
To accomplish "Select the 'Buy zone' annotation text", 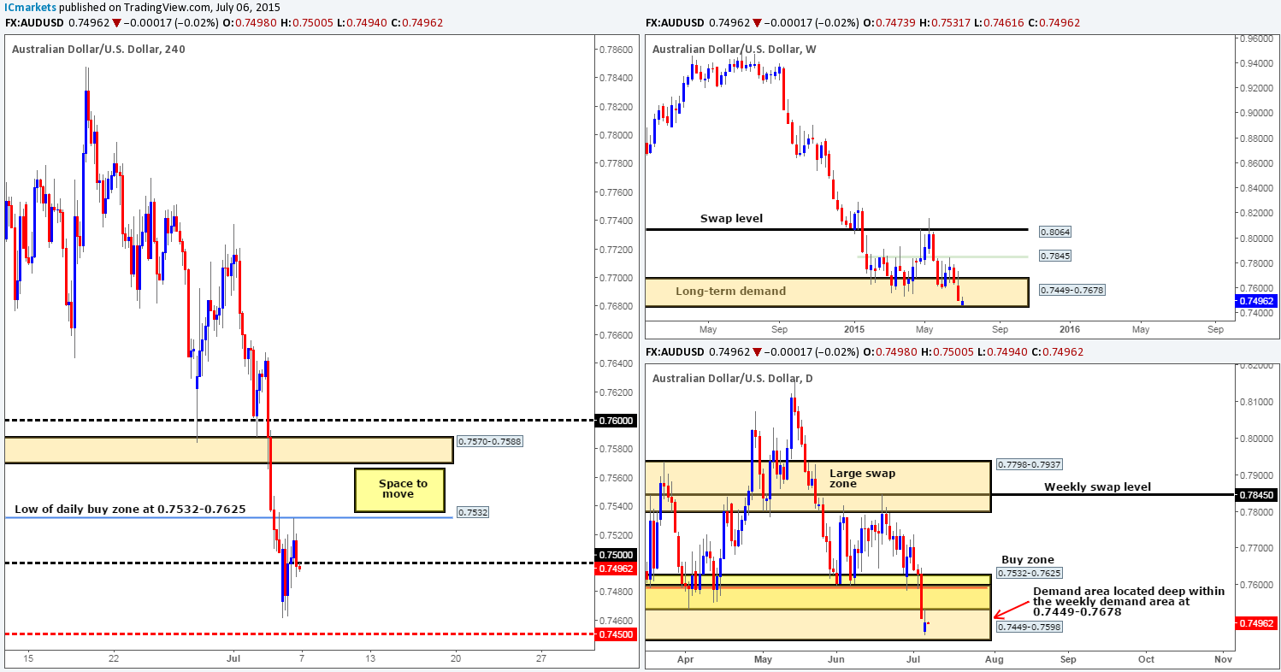I will tap(1028, 560).
